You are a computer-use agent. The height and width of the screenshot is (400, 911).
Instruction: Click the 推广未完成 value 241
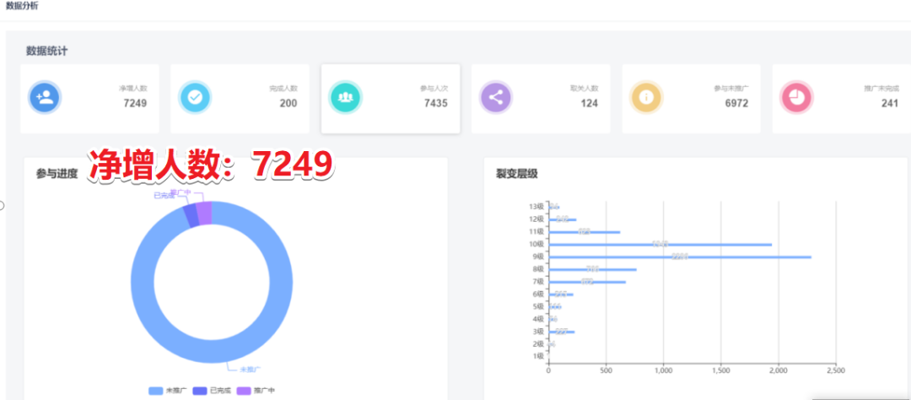pyautogui.click(x=890, y=104)
